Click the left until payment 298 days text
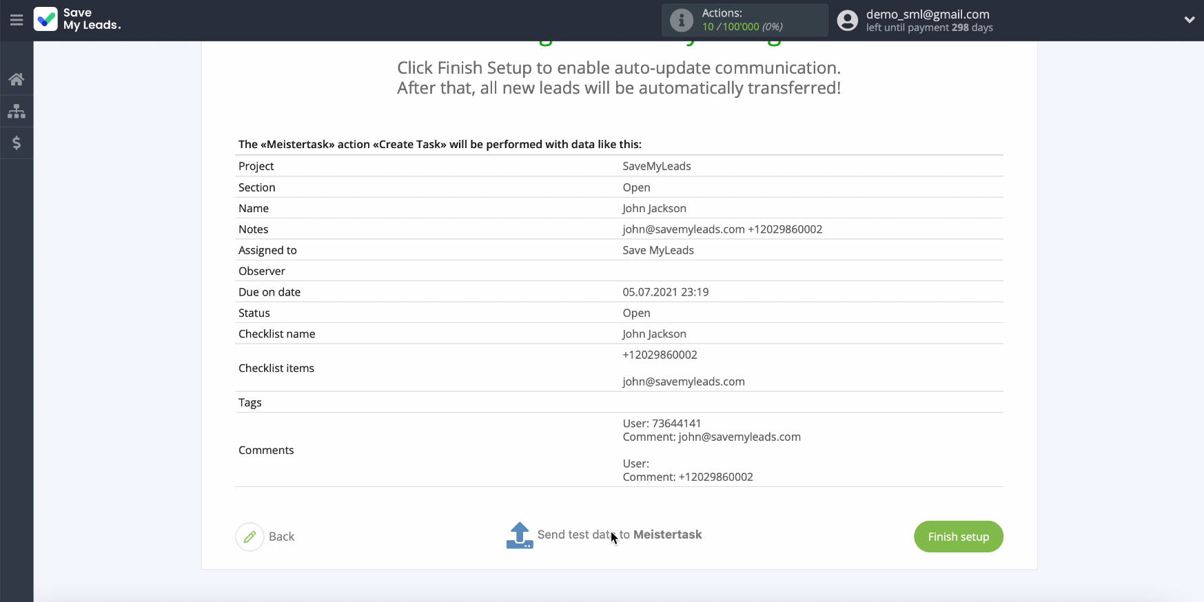 (x=929, y=28)
